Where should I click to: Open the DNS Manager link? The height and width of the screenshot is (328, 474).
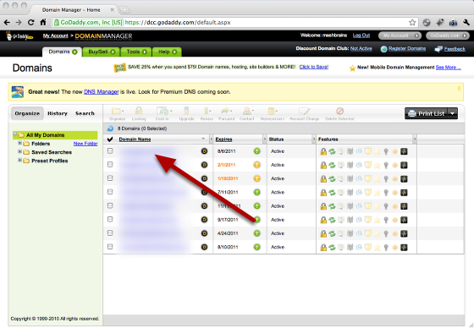101,92
